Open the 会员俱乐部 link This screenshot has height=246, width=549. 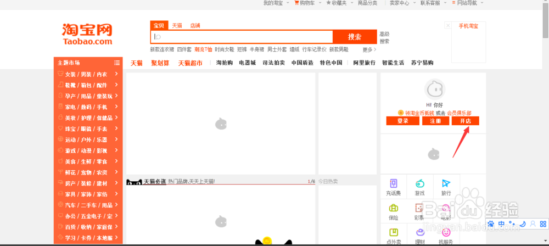(459, 113)
